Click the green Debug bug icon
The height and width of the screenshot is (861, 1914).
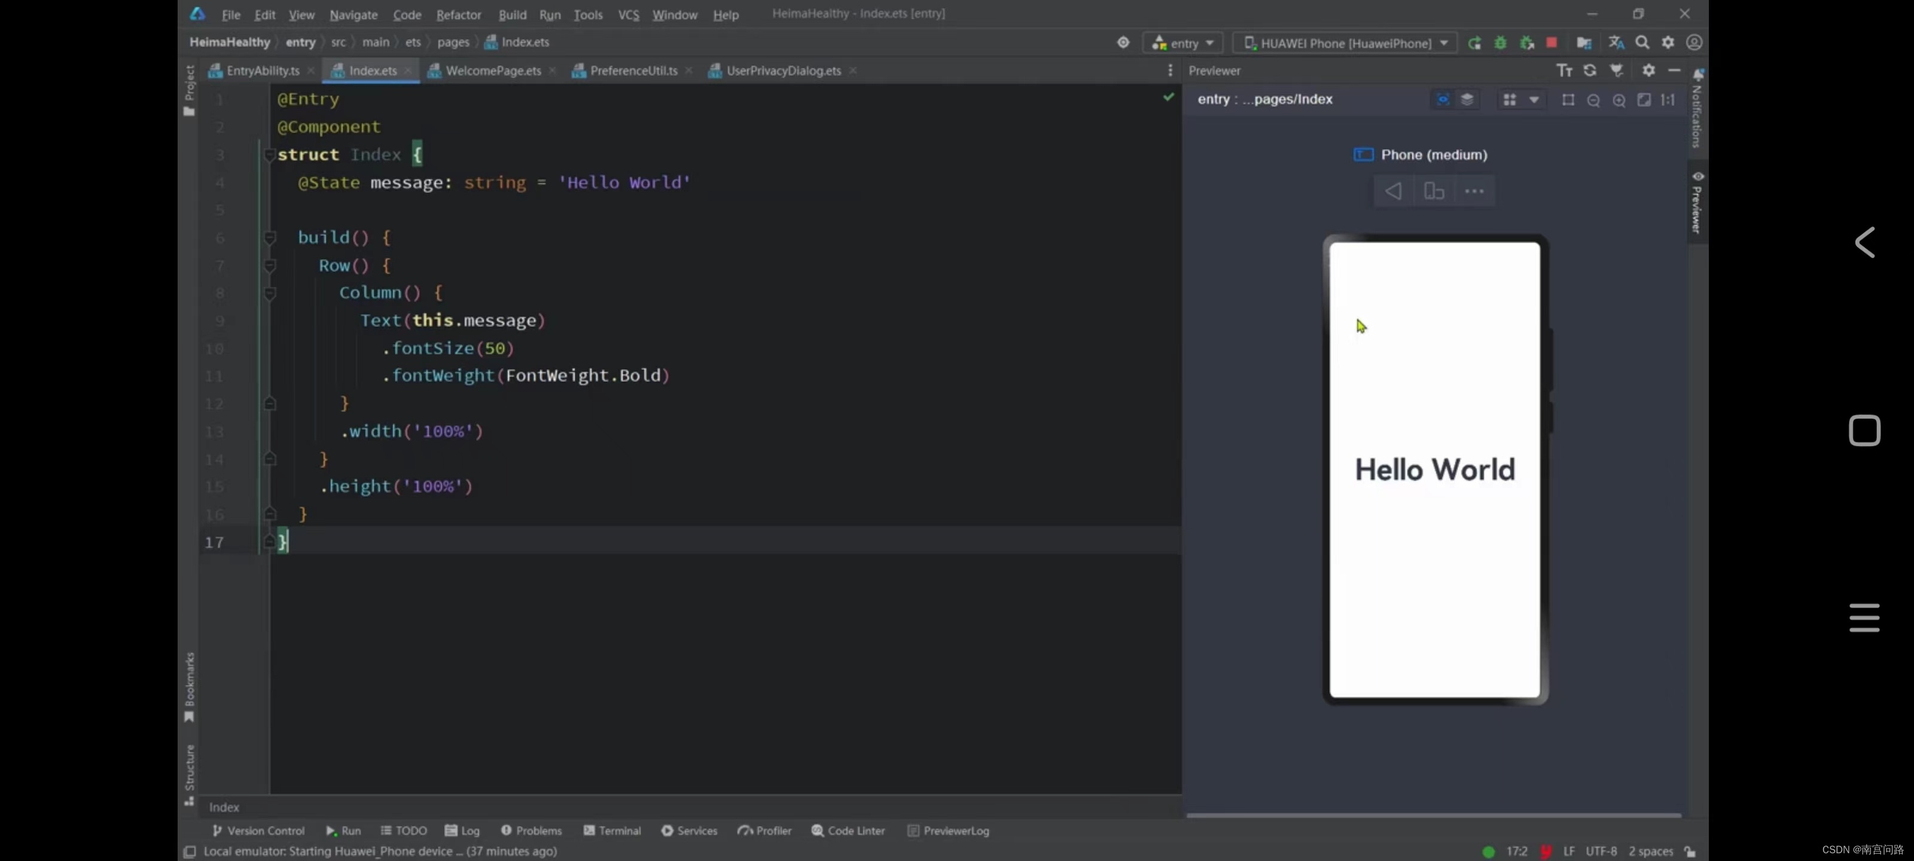(1500, 43)
